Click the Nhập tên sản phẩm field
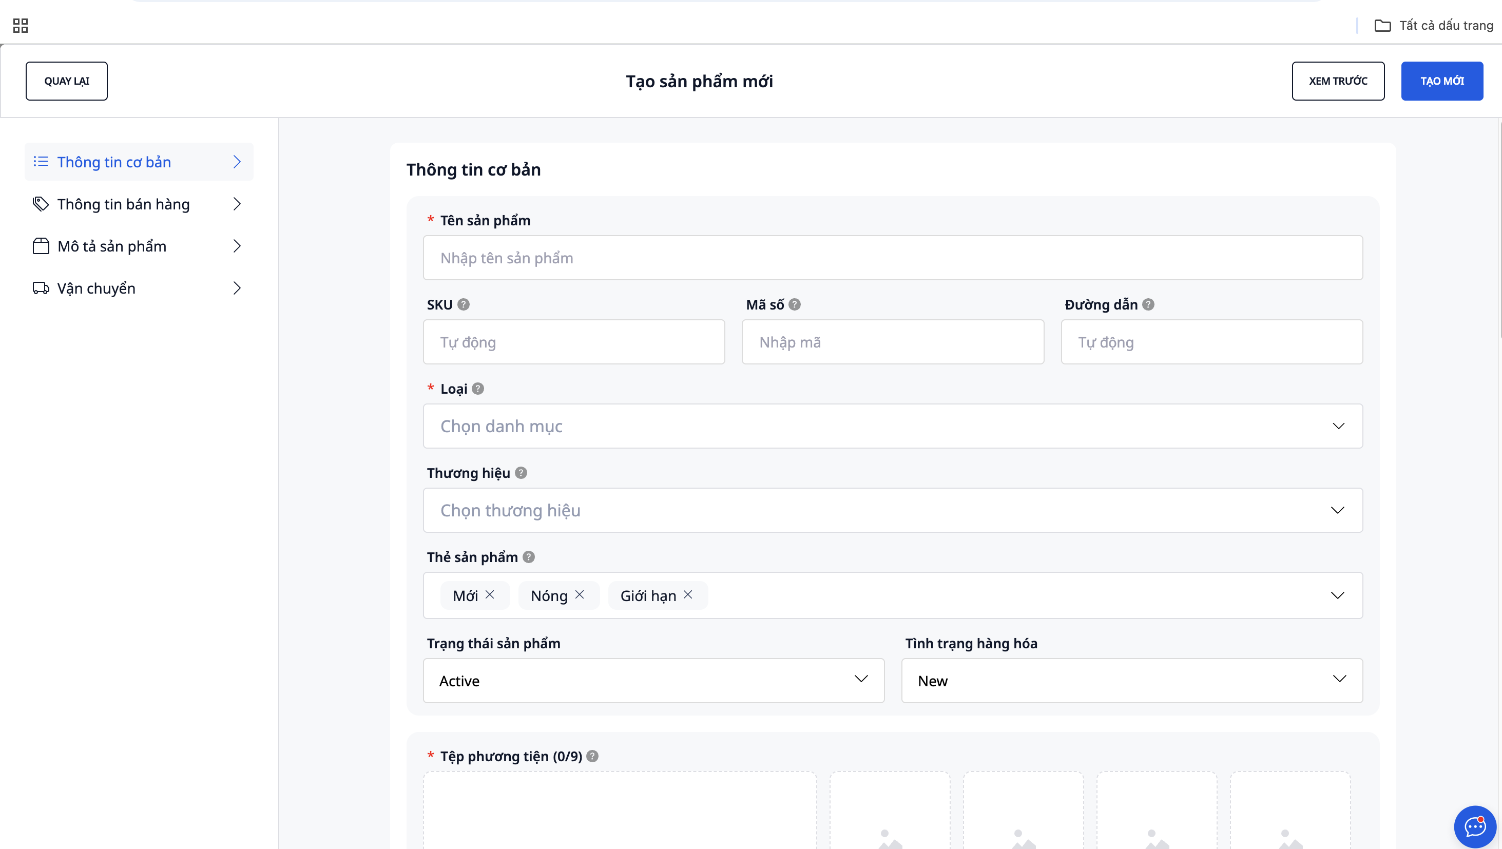 click(892, 258)
